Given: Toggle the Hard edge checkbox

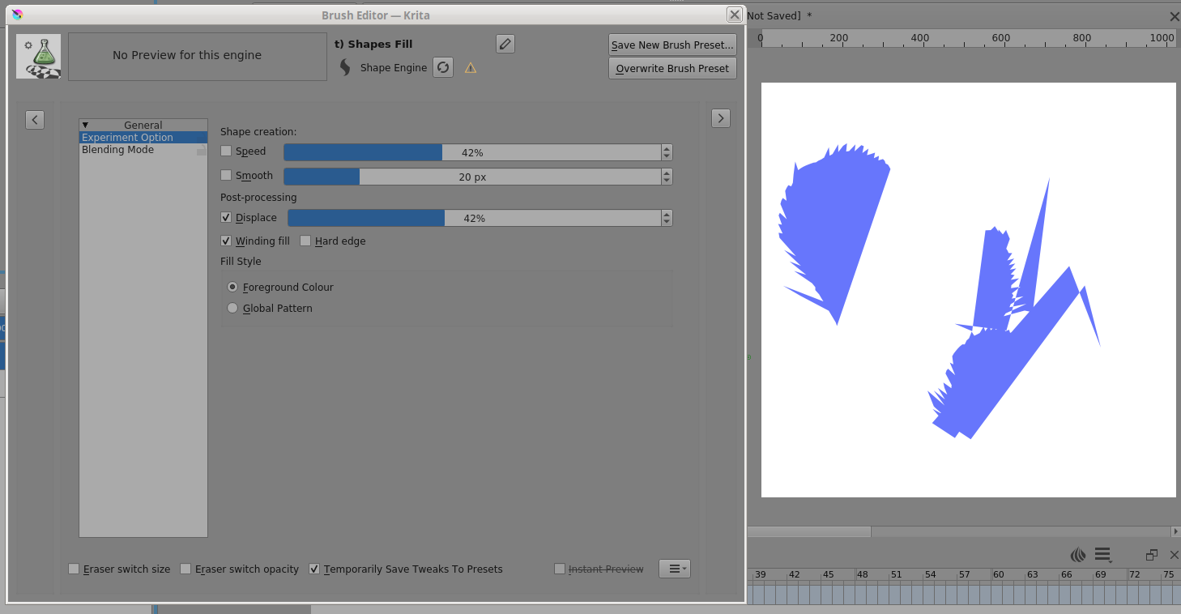Looking at the screenshot, I should 306,241.
